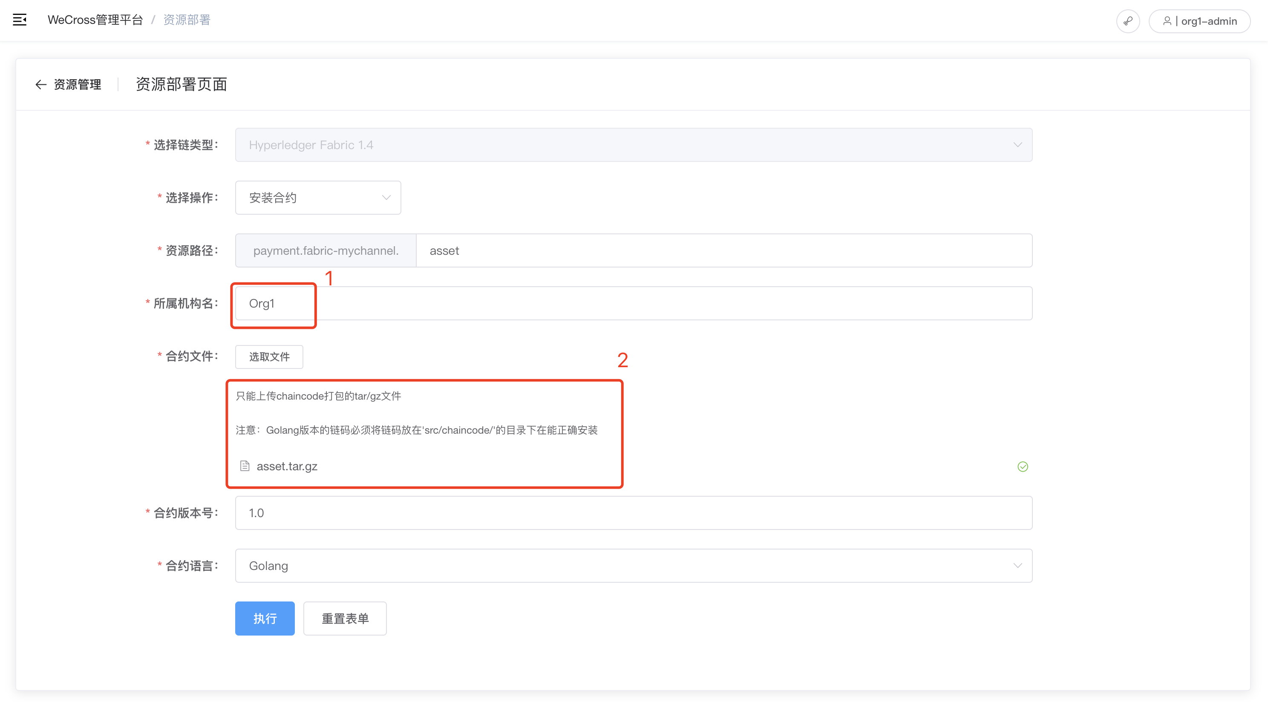
Task: Edit the resource path field containing asset
Action: pos(724,250)
